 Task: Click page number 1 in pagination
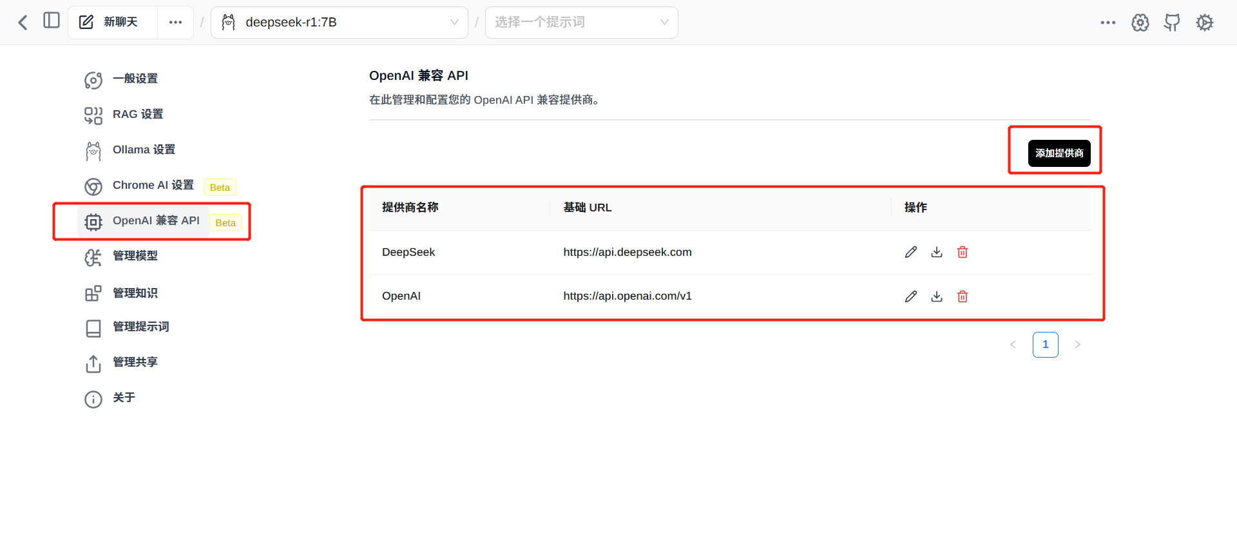pos(1045,345)
